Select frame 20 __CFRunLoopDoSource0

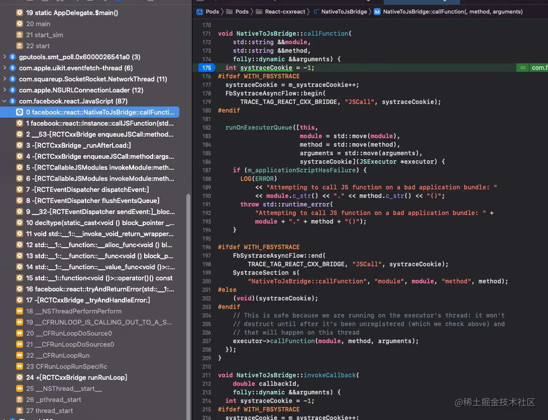coord(64,334)
